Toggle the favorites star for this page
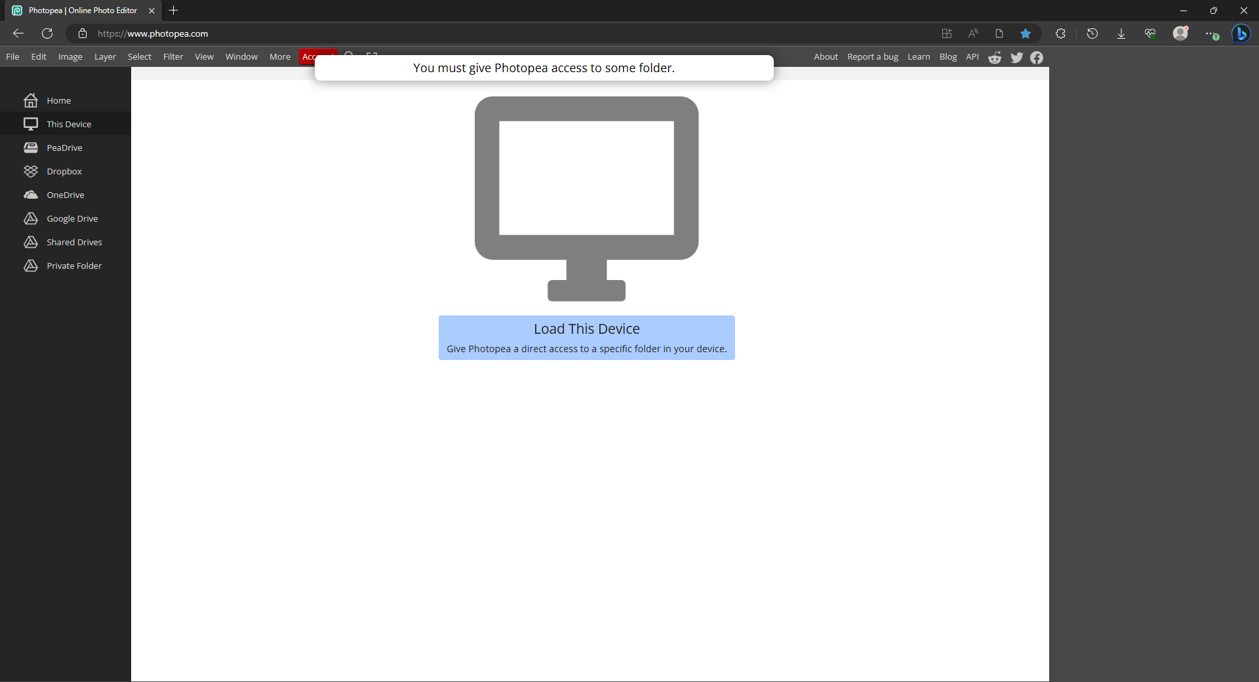Screen dimensions: 1259x682 click(x=1026, y=33)
